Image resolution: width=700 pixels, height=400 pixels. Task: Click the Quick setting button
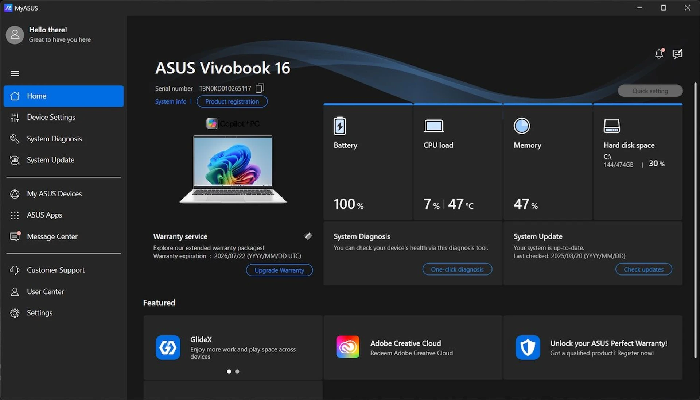click(650, 91)
